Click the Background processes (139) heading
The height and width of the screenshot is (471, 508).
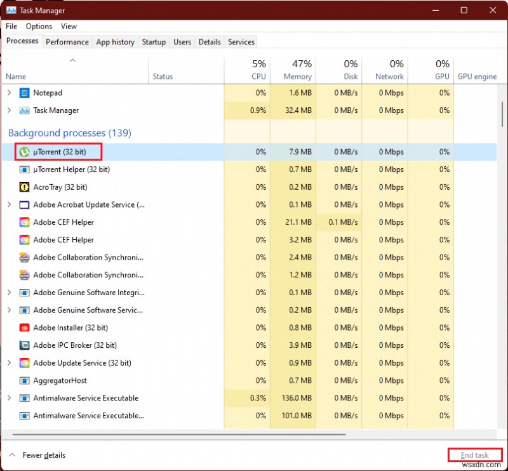[x=70, y=133]
